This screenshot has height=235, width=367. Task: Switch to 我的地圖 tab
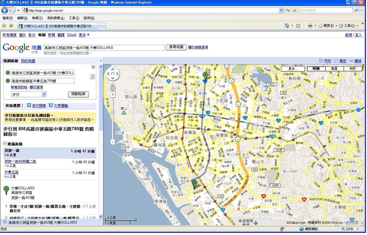pos(28,61)
